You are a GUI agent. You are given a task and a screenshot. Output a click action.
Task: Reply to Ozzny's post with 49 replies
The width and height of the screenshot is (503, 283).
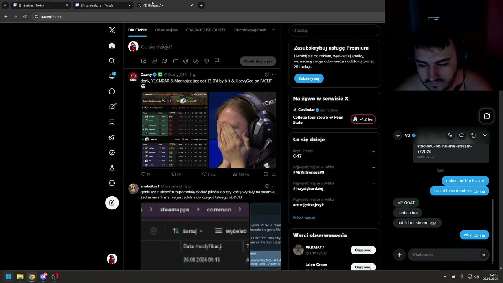coord(145,174)
